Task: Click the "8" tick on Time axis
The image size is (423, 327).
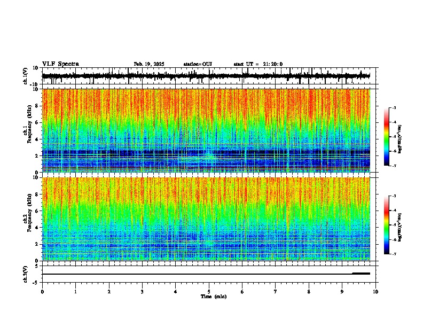Action: (309, 292)
